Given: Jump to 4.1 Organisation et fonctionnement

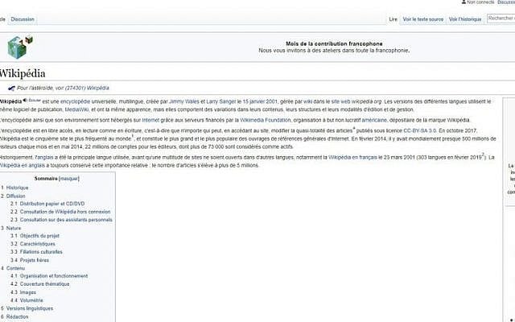Looking at the screenshot, I should point(49,276).
